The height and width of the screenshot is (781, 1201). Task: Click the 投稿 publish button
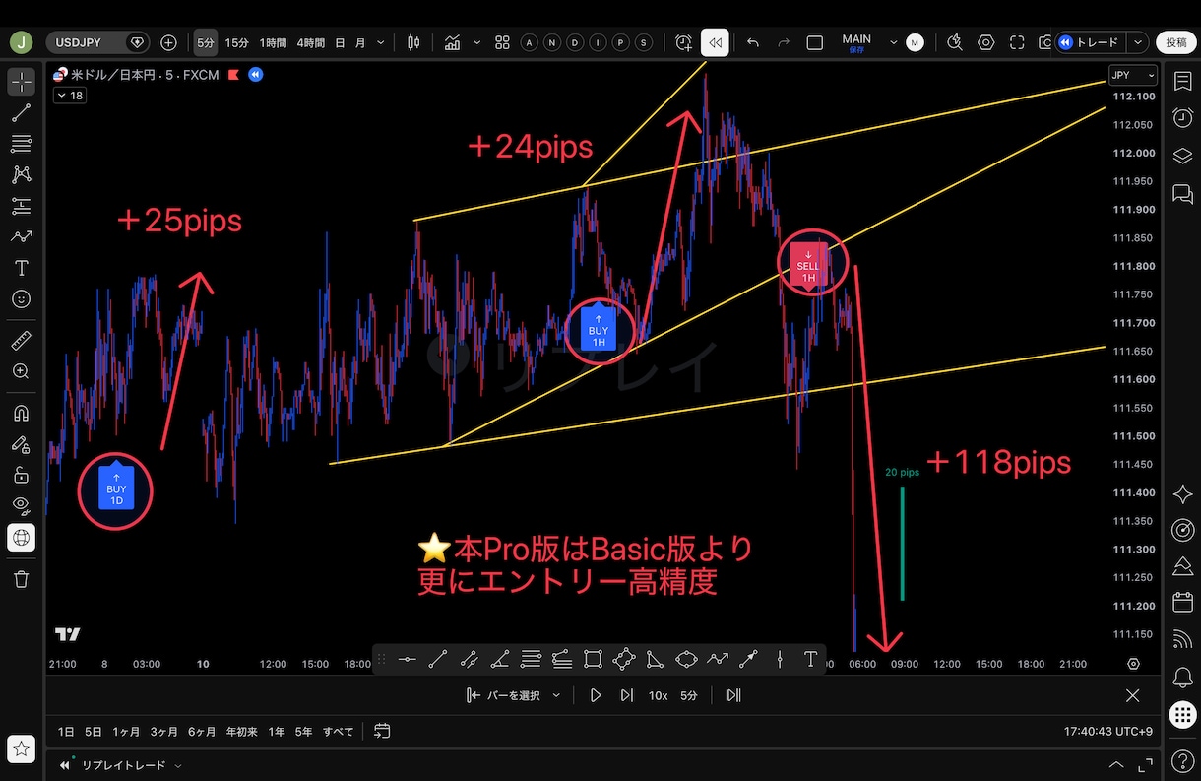[1176, 42]
